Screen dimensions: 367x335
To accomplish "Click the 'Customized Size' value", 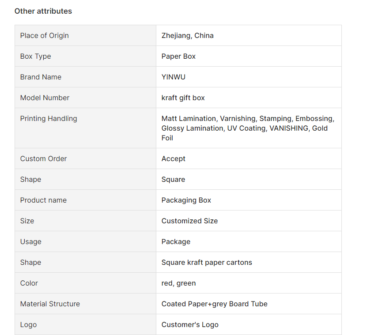I will point(189,221).
